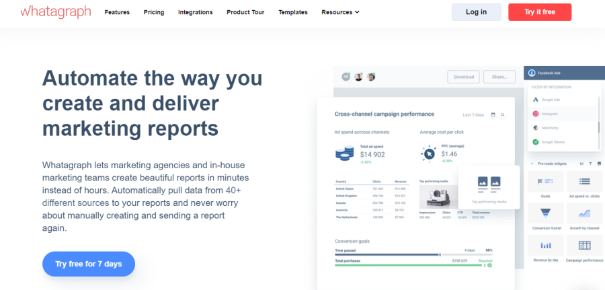
Task: Click the $1.46 PPC average value
Action: [x=449, y=154]
